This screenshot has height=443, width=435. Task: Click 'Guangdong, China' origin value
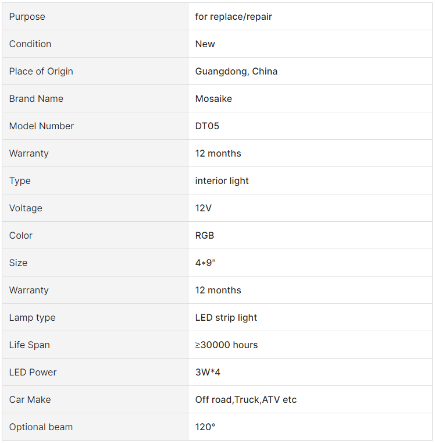click(x=236, y=72)
